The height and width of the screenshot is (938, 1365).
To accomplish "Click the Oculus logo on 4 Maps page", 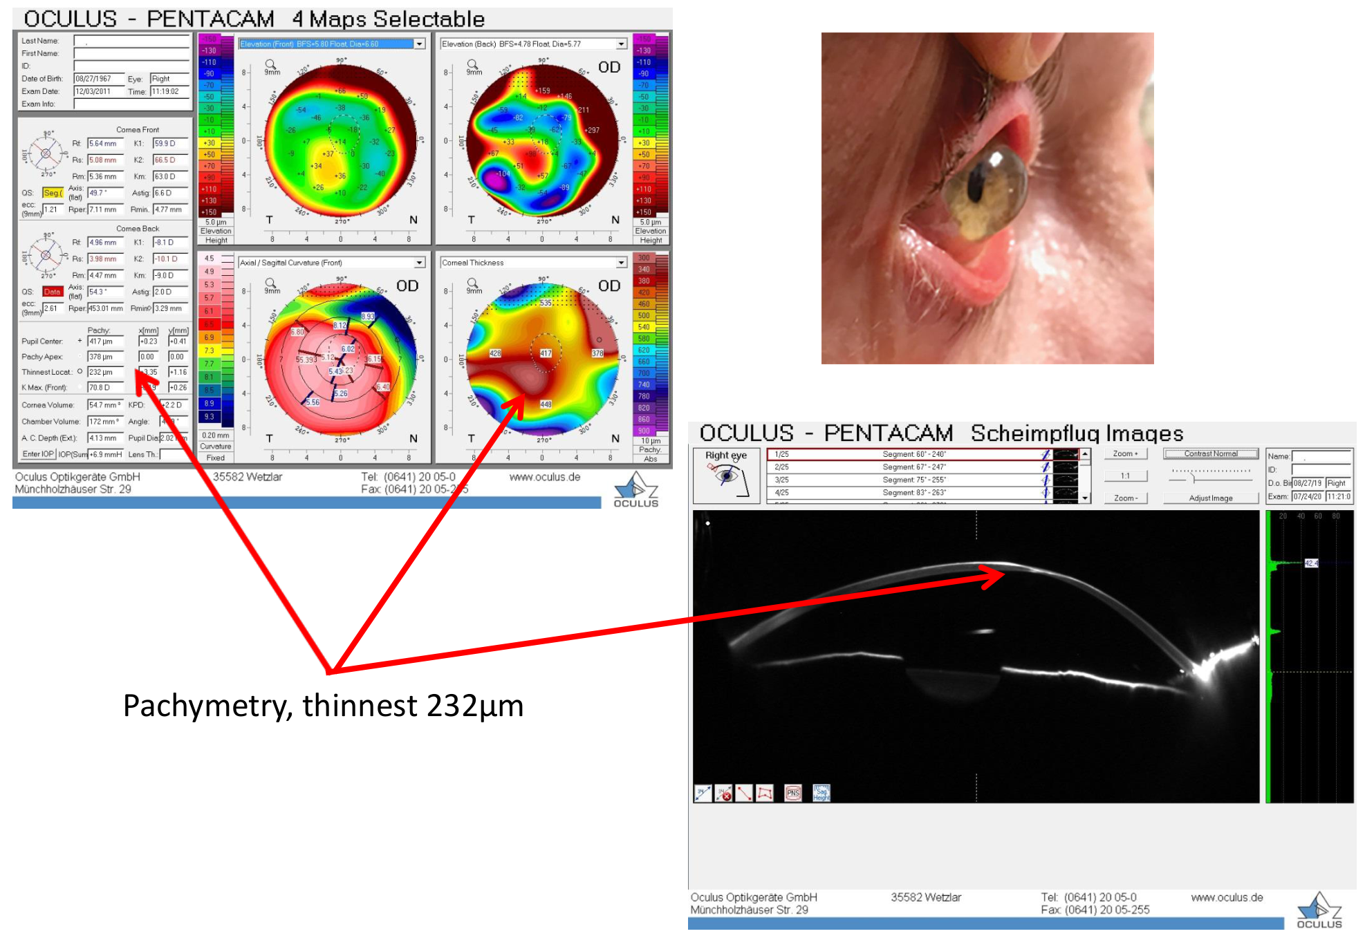I will [636, 490].
